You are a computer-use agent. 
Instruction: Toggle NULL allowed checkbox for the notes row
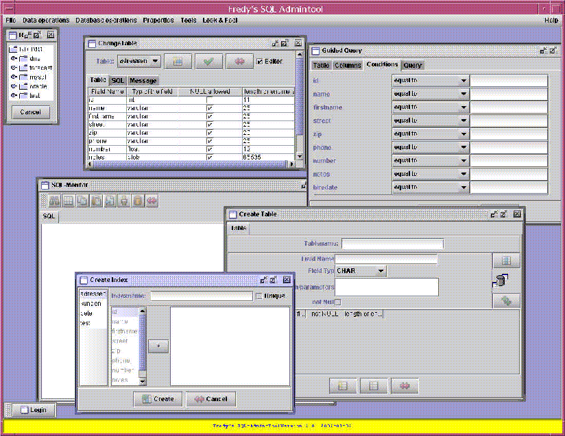210,157
